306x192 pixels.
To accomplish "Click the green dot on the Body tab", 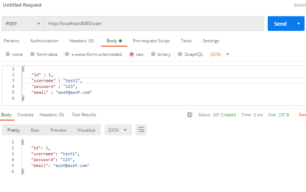I will 120,41.
